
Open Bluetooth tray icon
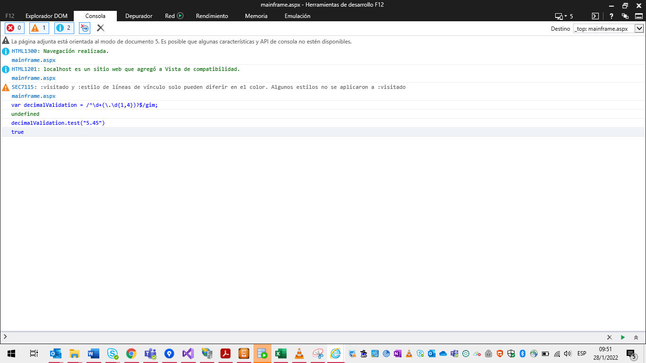[x=523, y=354]
